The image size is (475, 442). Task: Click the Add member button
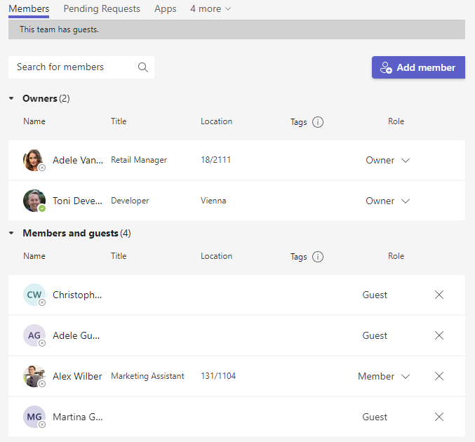(x=418, y=67)
